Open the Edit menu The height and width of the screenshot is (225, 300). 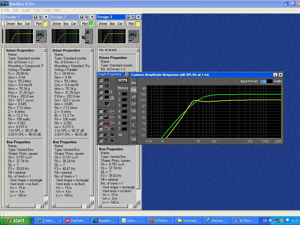pos(16,10)
